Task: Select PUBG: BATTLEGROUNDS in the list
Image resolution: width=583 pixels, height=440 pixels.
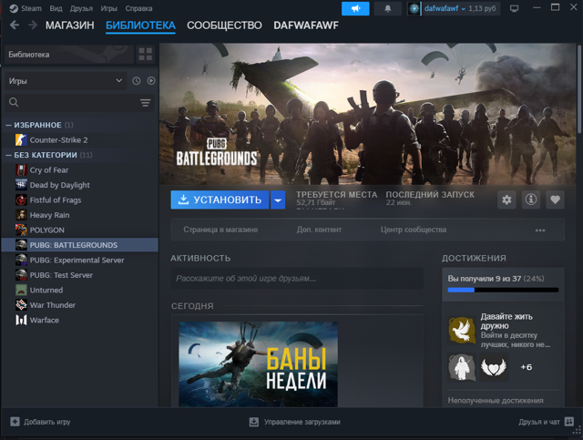Action: click(x=80, y=245)
